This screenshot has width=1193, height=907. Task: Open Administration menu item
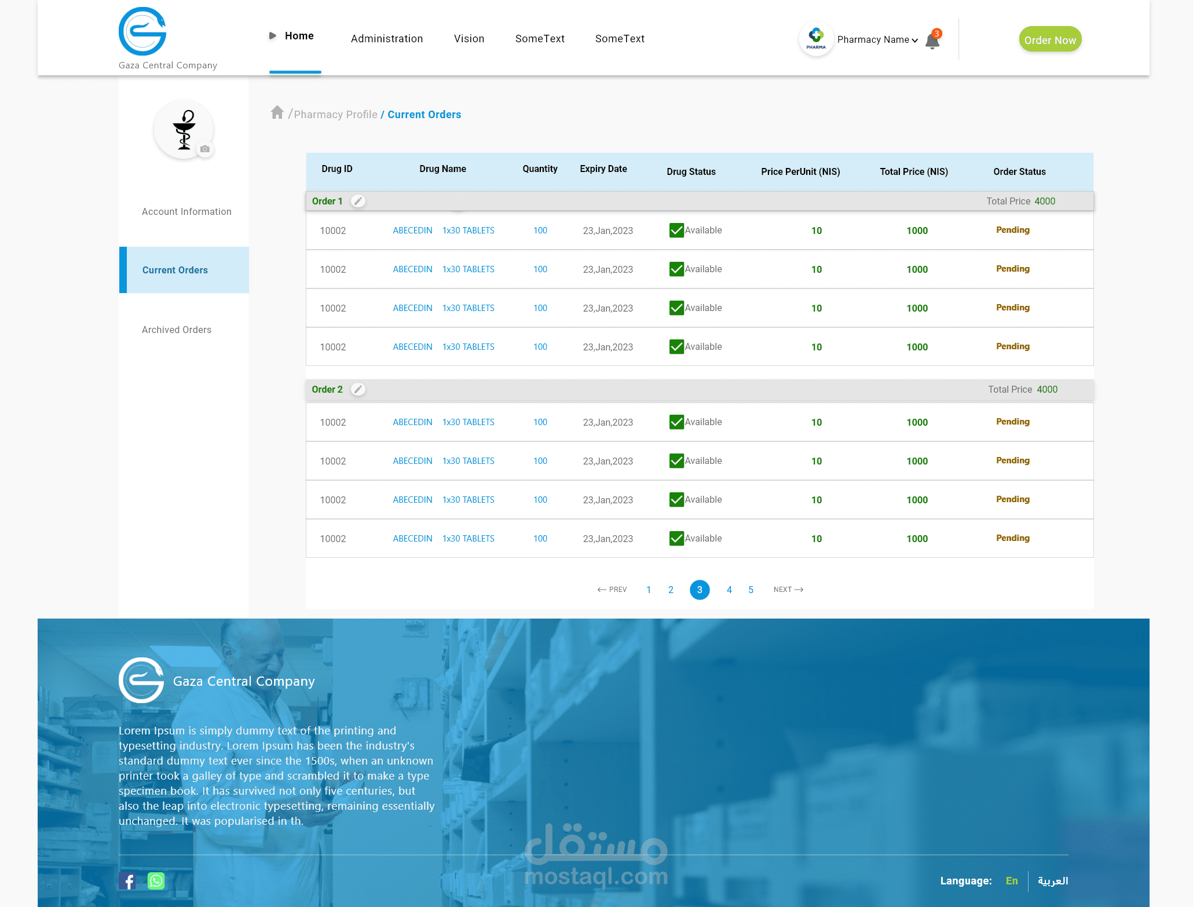[386, 39]
